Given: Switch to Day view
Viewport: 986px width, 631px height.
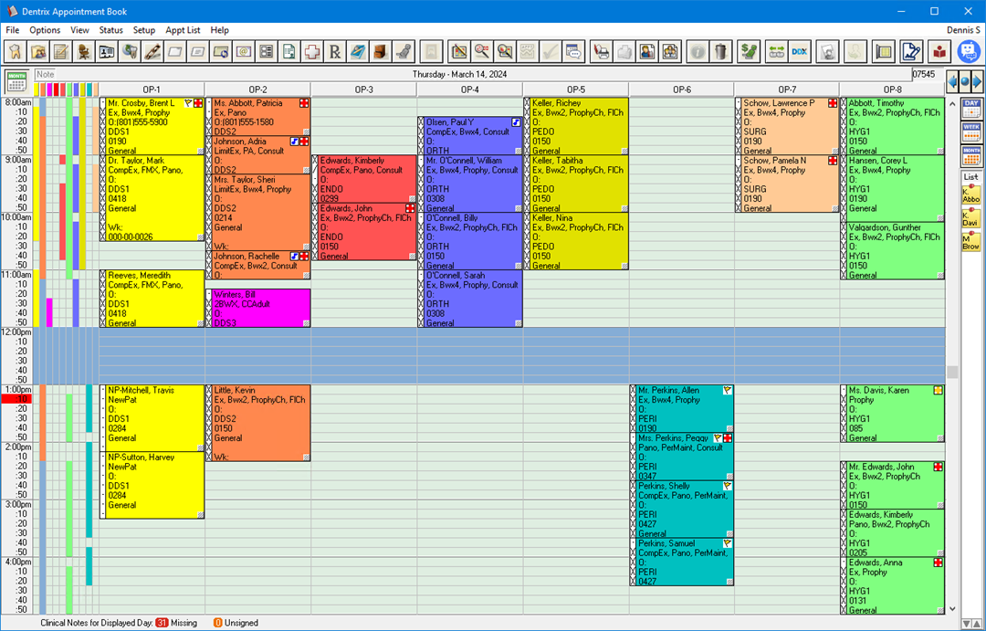Looking at the screenshot, I should point(970,108).
